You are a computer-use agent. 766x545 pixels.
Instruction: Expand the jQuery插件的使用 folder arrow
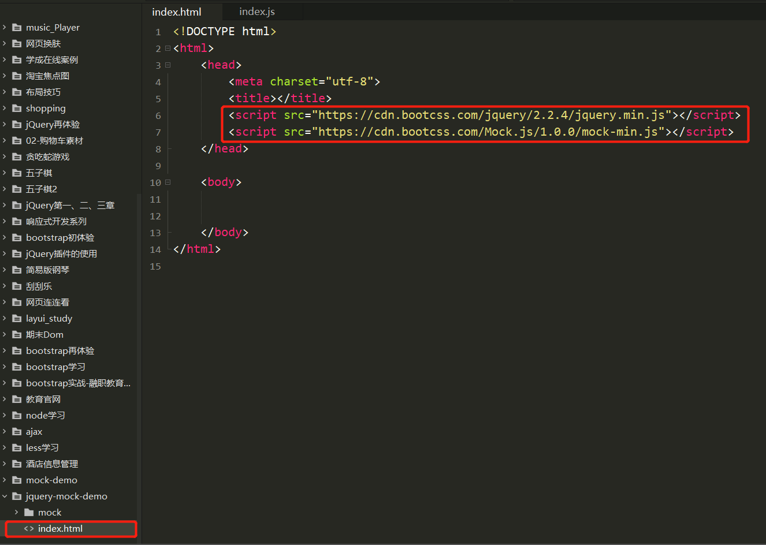[5, 253]
